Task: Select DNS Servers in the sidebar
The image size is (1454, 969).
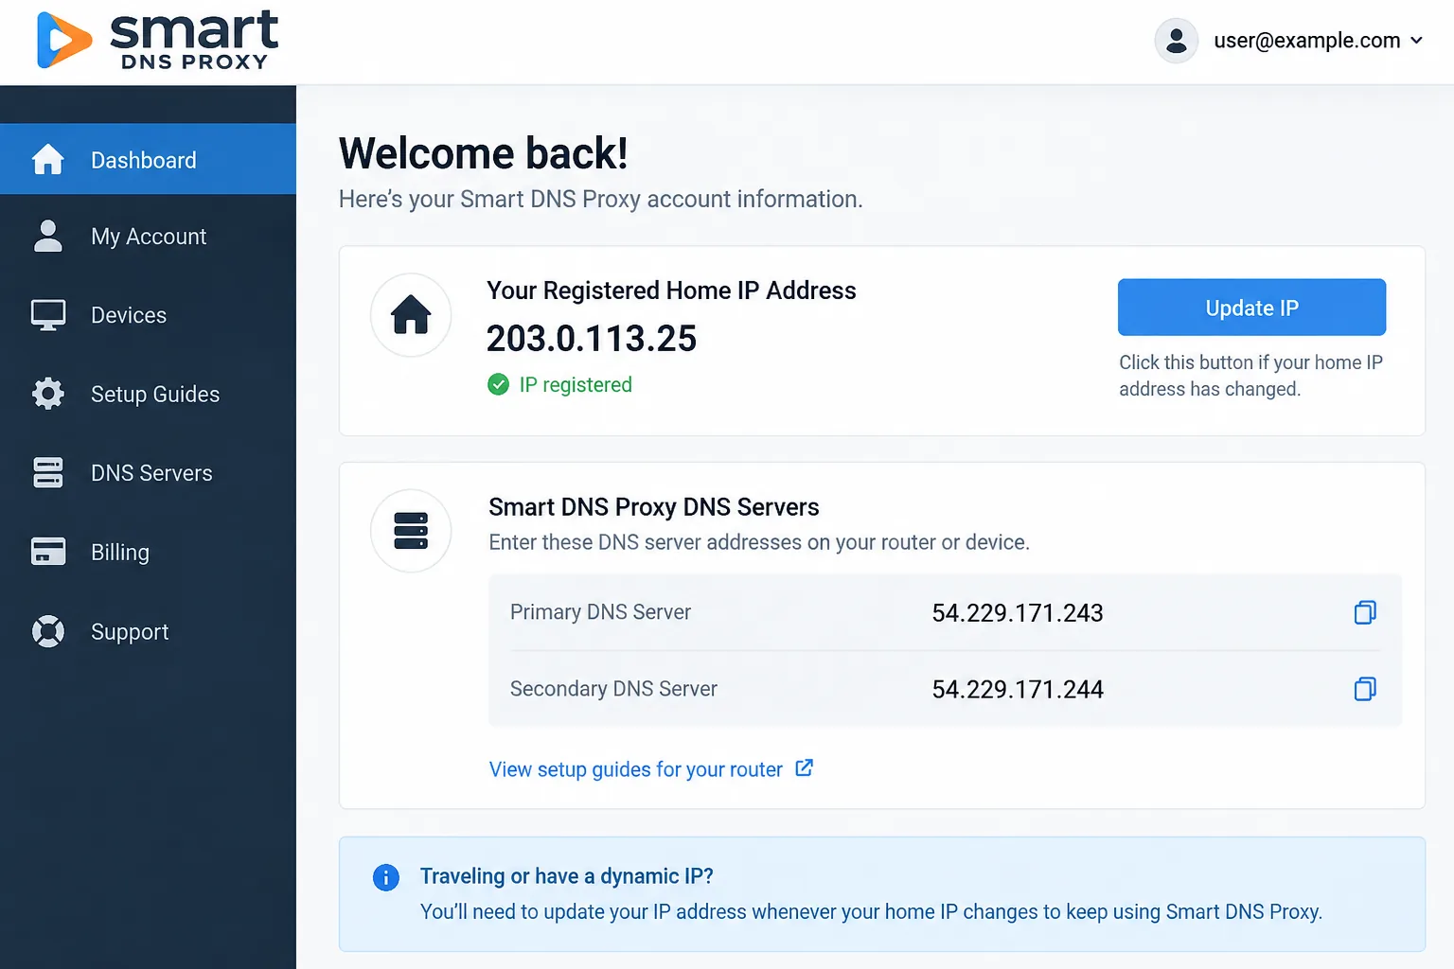Action: (x=148, y=472)
